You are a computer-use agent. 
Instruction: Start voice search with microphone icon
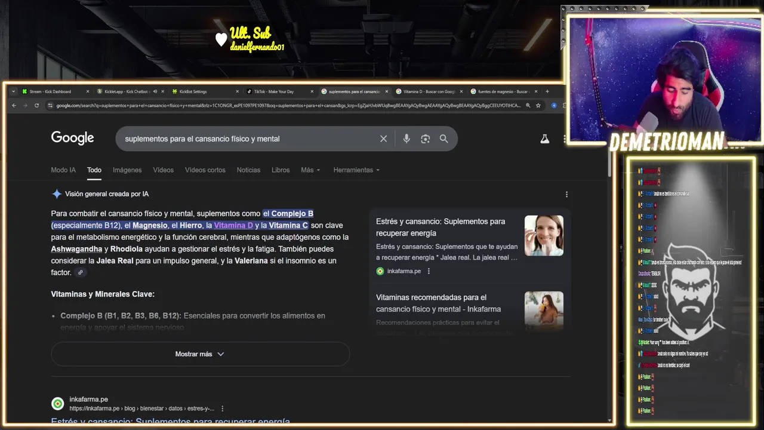[406, 139]
